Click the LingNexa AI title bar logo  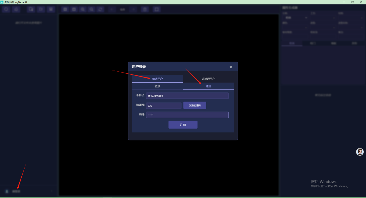2,2
